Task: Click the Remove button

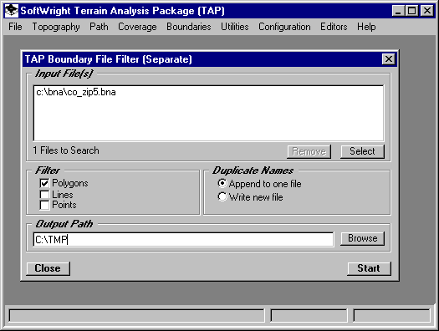Action: click(x=309, y=151)
